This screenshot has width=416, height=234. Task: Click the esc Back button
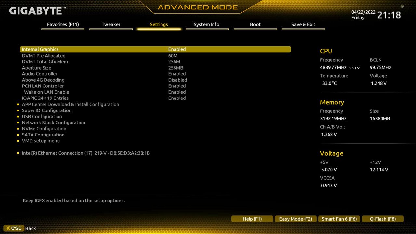tap(20, 228)
